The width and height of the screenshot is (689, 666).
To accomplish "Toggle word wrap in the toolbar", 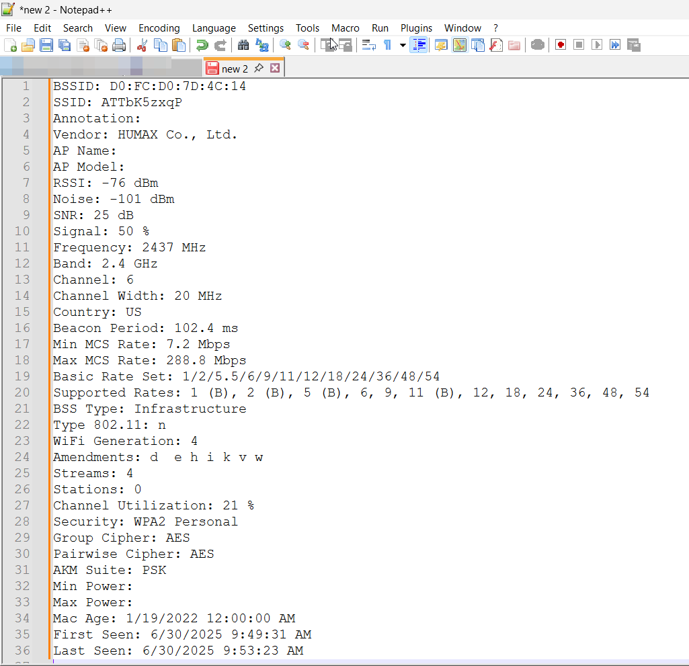I will tap(368, 45).
